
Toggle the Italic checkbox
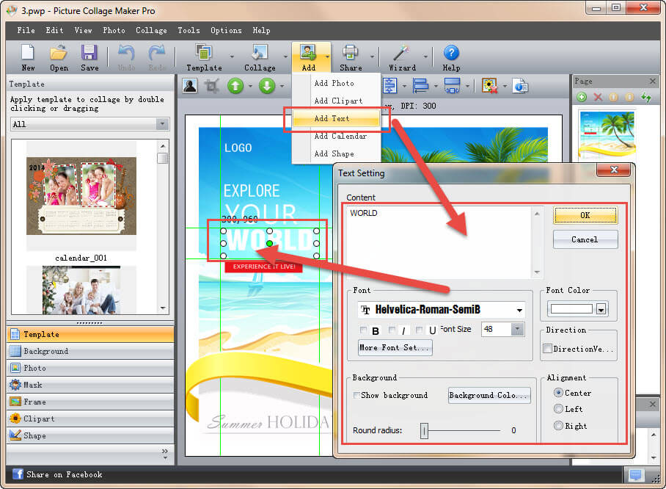tap(392, 330)
